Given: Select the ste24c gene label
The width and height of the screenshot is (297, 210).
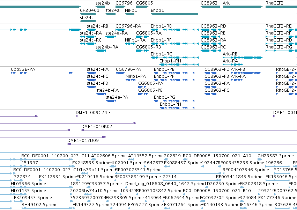Looking at the screenshot, I should point(87,18).
